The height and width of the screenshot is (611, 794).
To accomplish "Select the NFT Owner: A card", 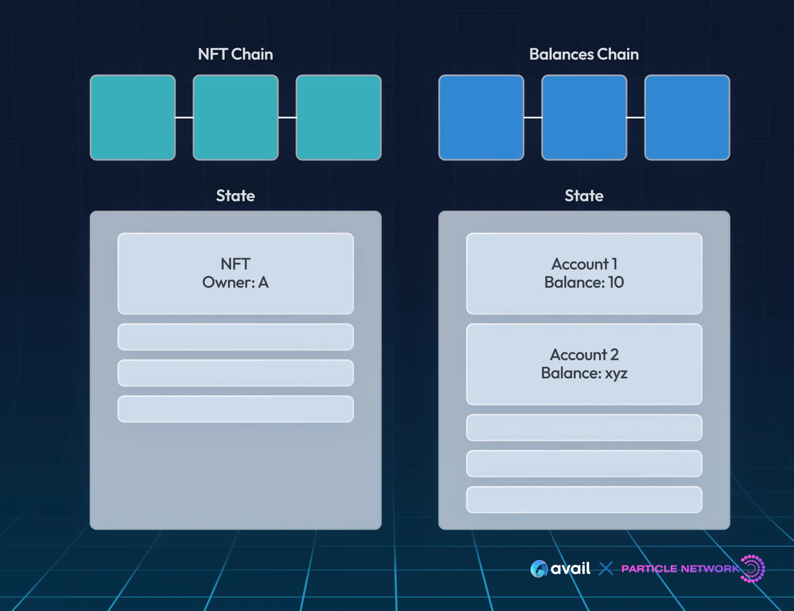I will [235, 273].
